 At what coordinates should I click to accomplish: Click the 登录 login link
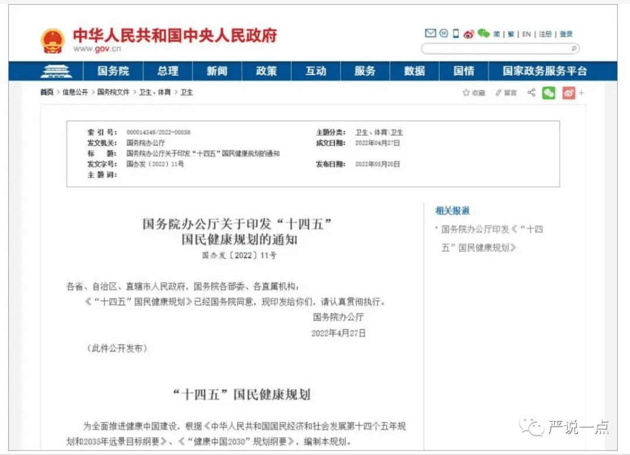(566, 34)
